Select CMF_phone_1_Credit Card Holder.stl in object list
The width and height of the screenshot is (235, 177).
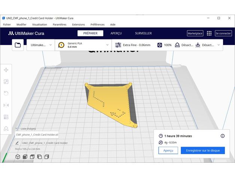(x=37, y=135)
